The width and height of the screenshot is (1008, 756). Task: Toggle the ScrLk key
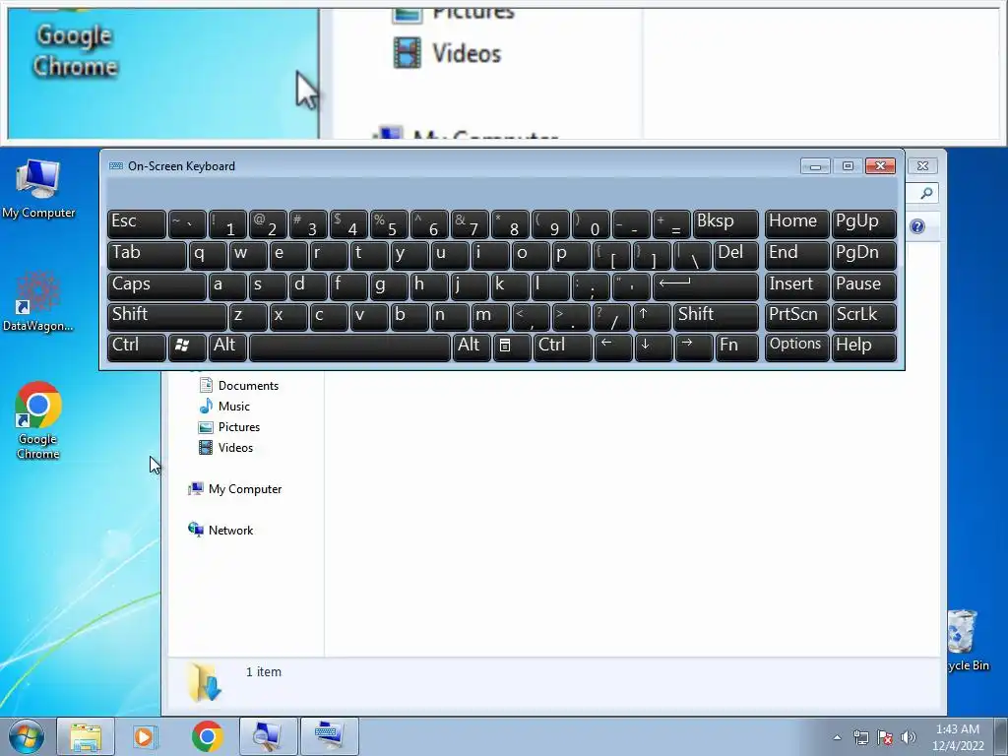click(x=863, y=316)
